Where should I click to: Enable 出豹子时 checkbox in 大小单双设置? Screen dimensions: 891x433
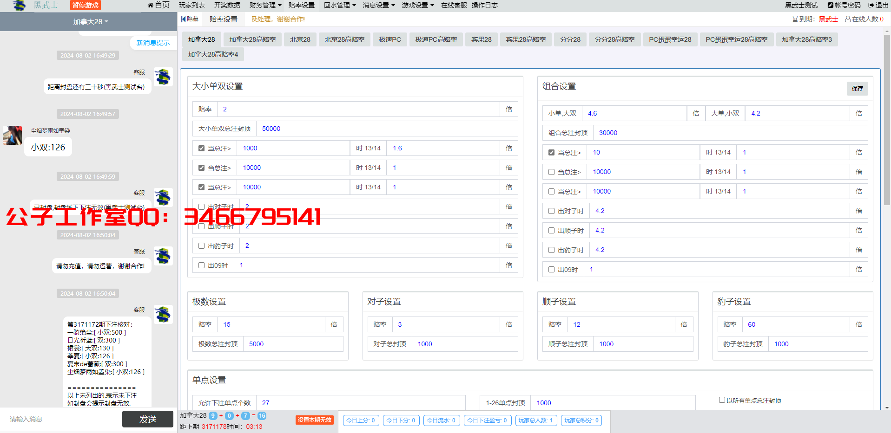(x=201, y=246)
